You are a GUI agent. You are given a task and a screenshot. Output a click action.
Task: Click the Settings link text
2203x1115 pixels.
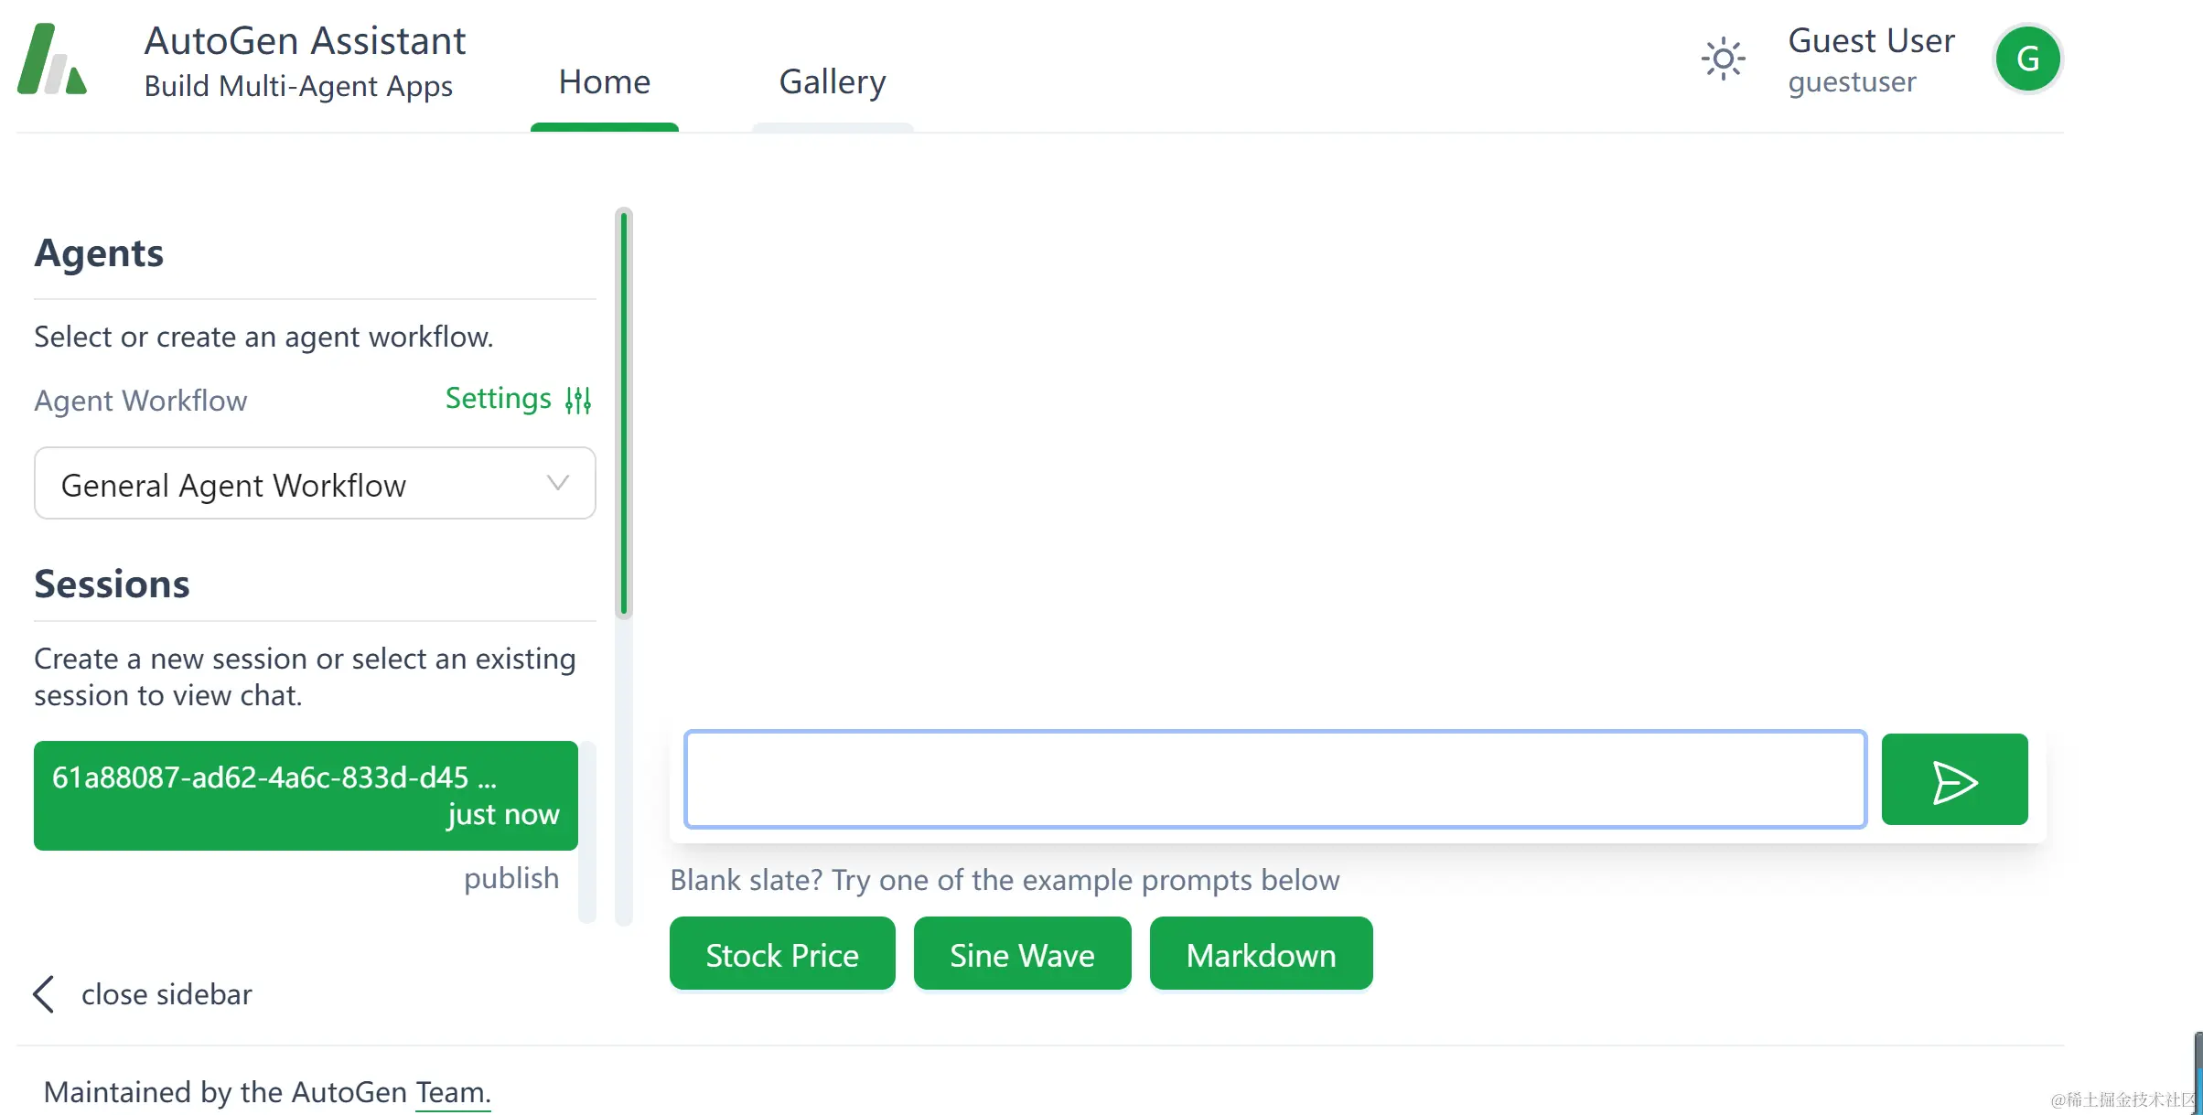point(498,399)
